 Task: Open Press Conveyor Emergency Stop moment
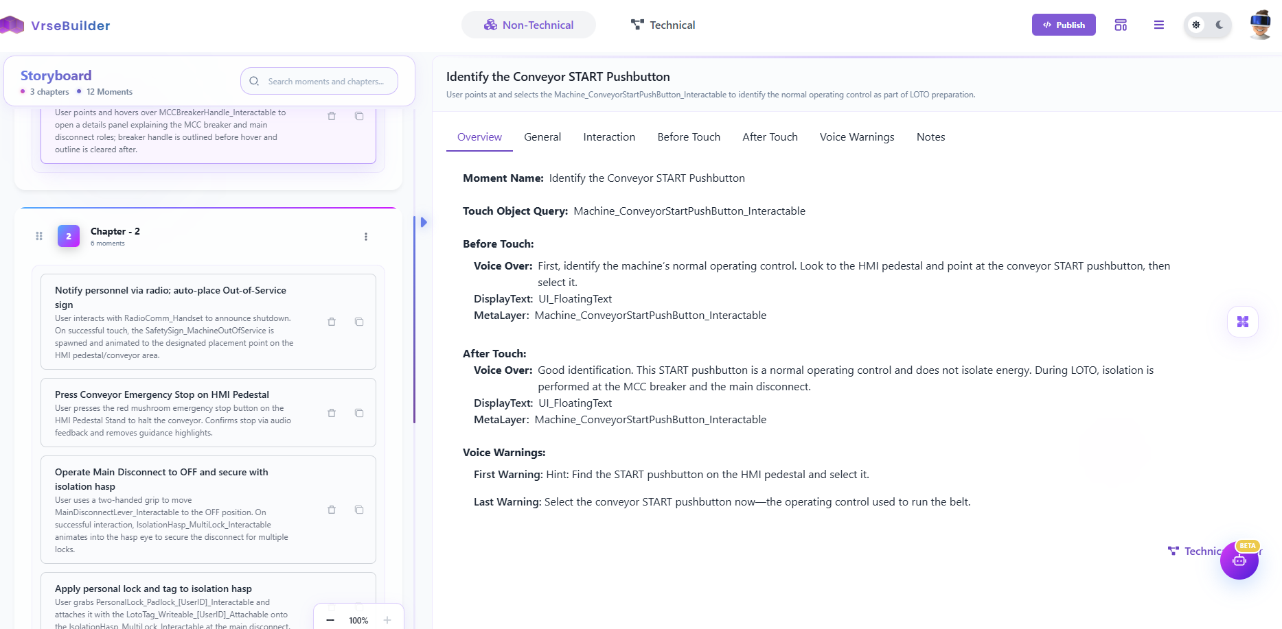[208, 413]
